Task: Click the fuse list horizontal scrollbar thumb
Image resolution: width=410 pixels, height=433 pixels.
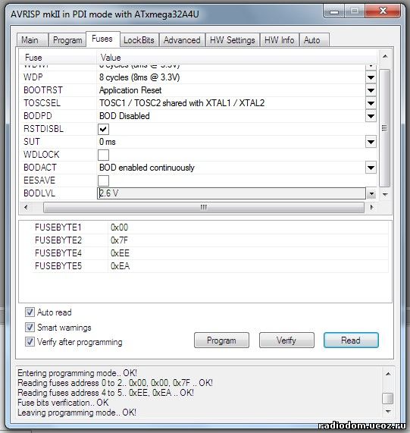Action: pos(204,207)
